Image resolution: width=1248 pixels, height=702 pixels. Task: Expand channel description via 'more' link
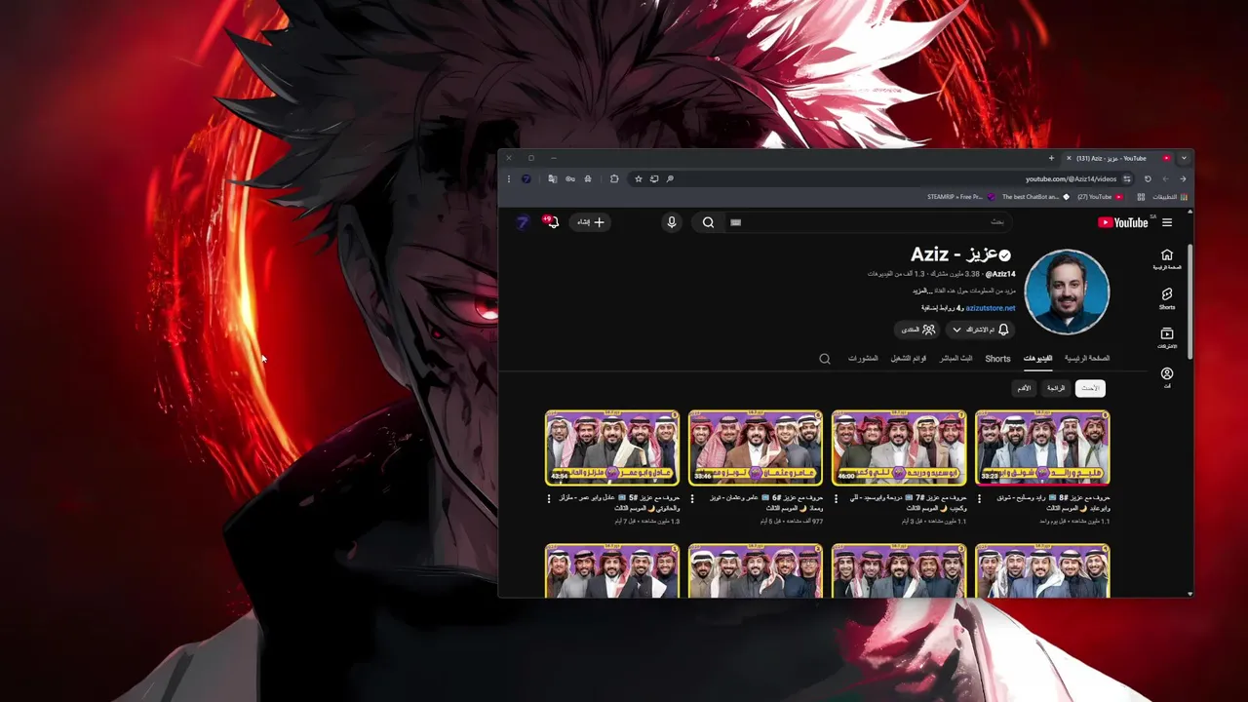921,291
